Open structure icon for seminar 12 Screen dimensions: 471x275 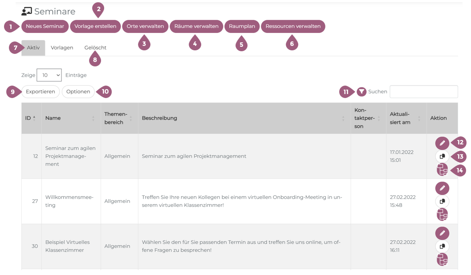(x=442, y=170)
